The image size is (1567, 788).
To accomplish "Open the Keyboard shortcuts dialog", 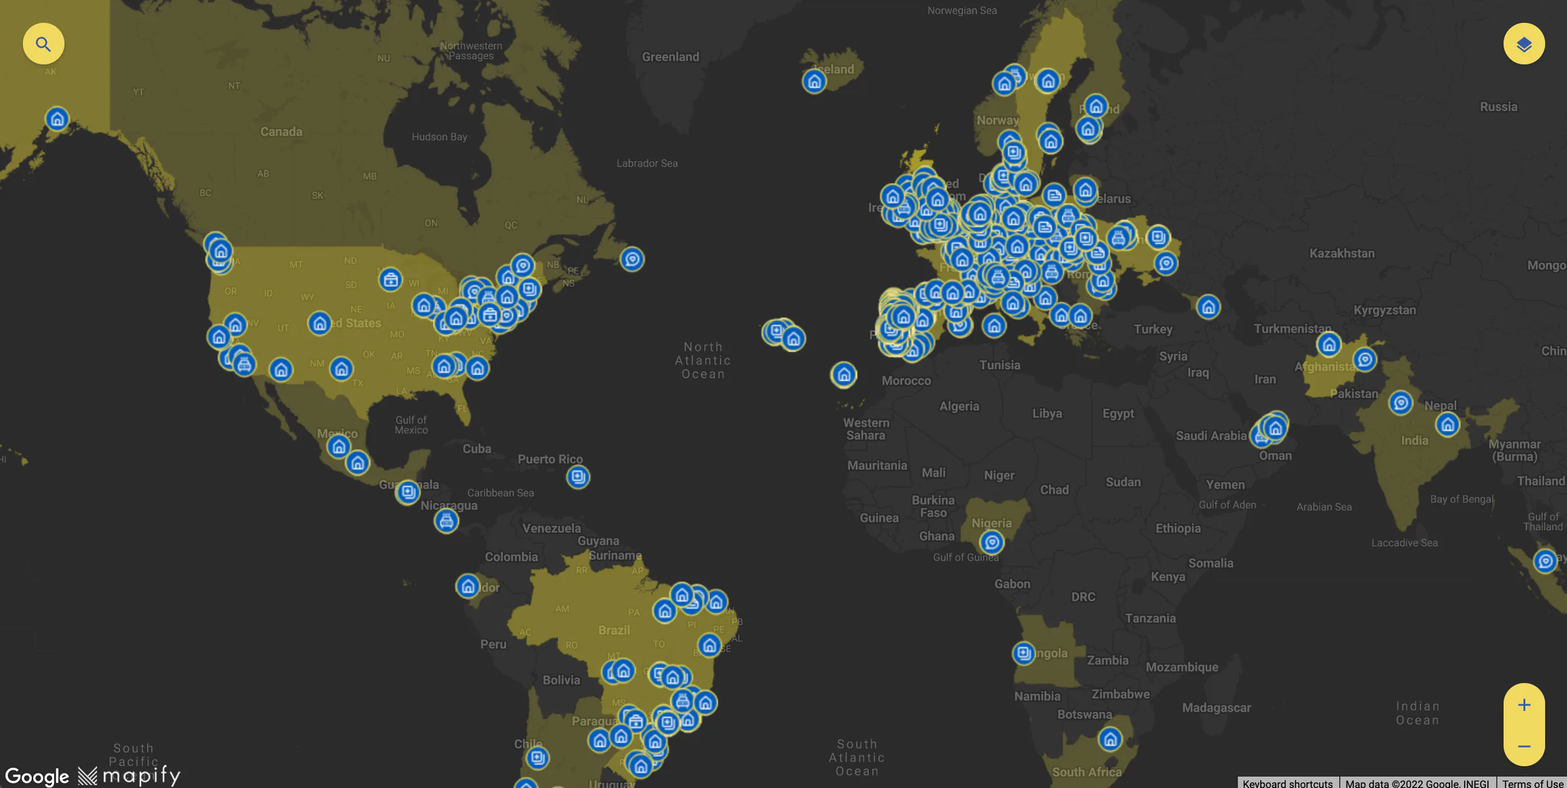I will click(x=1288, y=783).
